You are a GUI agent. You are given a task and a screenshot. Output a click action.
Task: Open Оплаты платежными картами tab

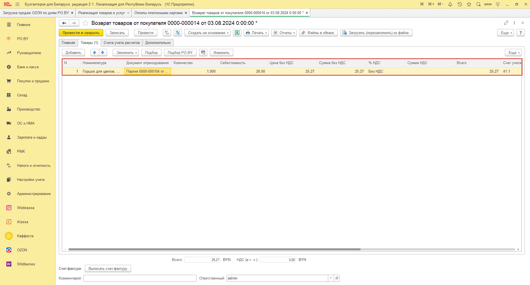[x=158, y=13]
